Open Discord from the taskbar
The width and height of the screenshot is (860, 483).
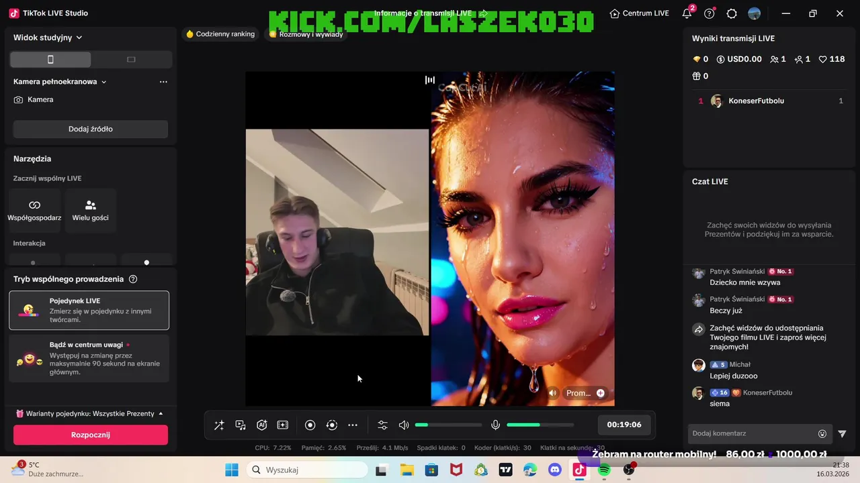[555, 470]
